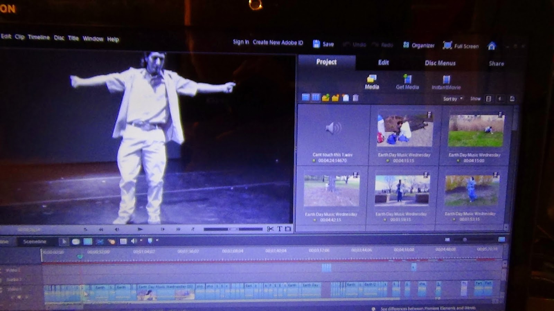Save the project with Save button
Image resolution: width=554 pixels, height=311 pixels.
point(323,44)
